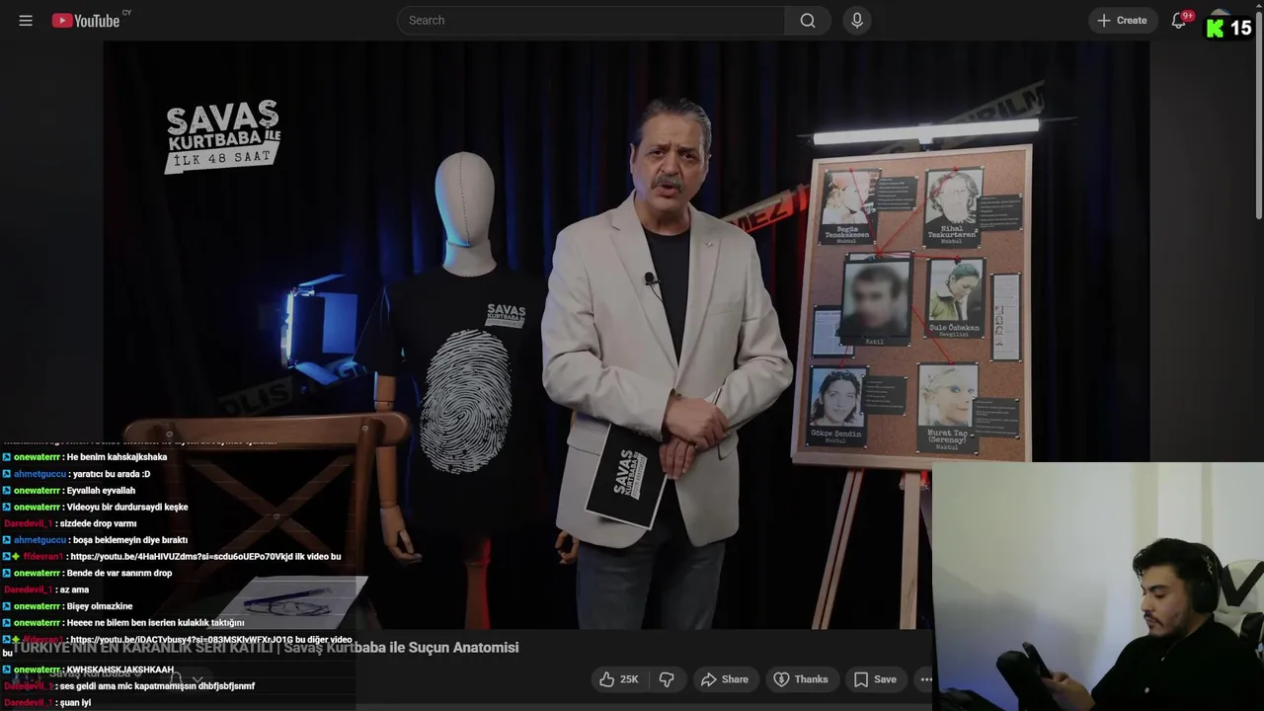1264x711 pixels.
Task: Click chat message 'Videoyu bir durdursaydi keşke'
Action: 126,508
